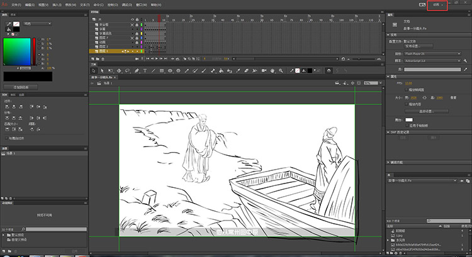Screen dimensions: 472x257
Task: Select the Line tool
Action: (153, 70)
